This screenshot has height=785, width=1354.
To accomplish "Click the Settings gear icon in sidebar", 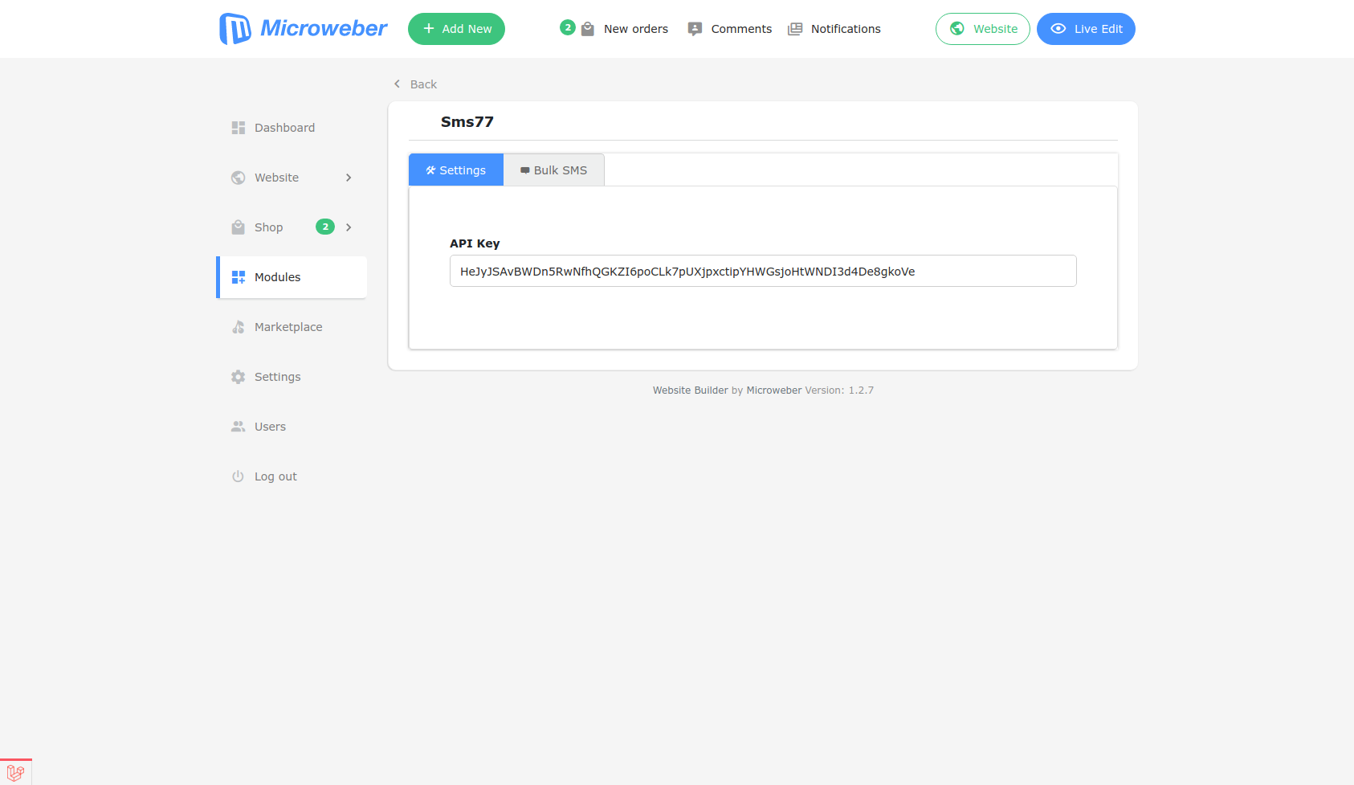I will [239, 377].
